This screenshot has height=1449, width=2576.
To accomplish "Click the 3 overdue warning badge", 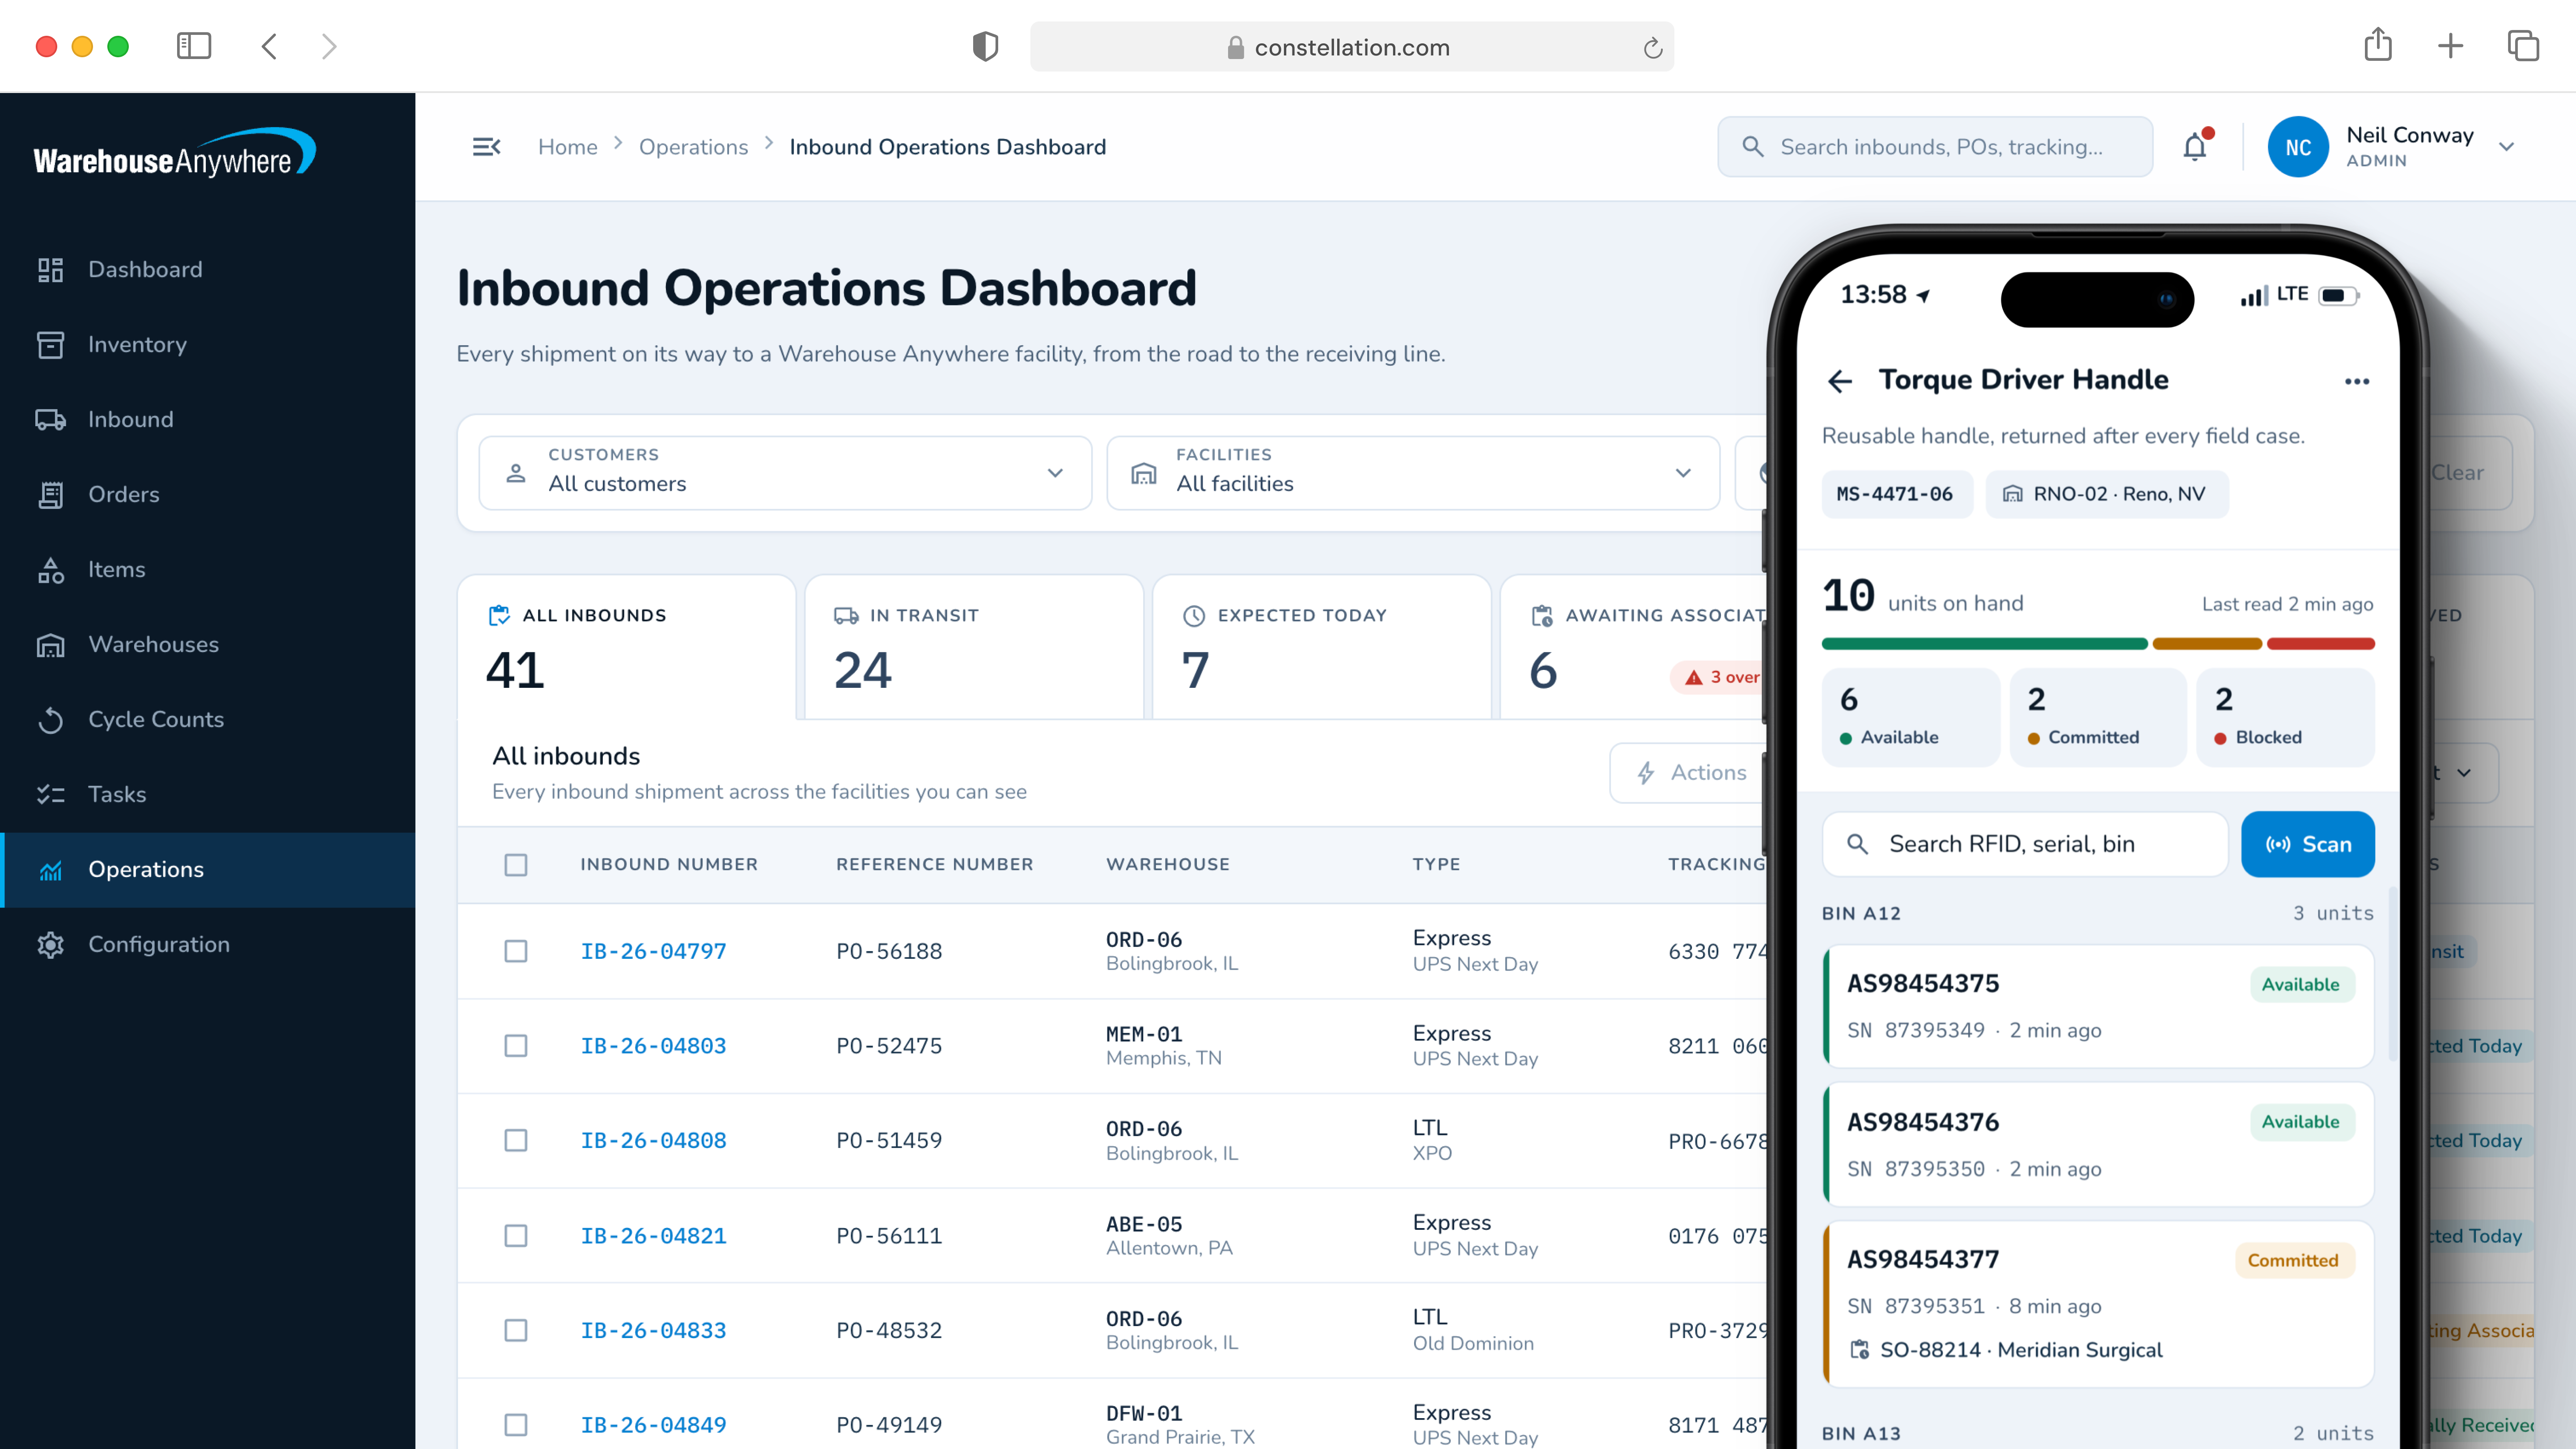I will [1717, 677].
